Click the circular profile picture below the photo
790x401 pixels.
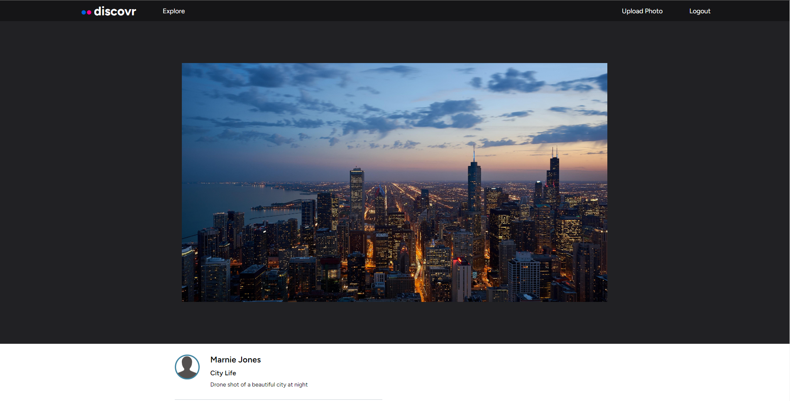tap(188, 367)
